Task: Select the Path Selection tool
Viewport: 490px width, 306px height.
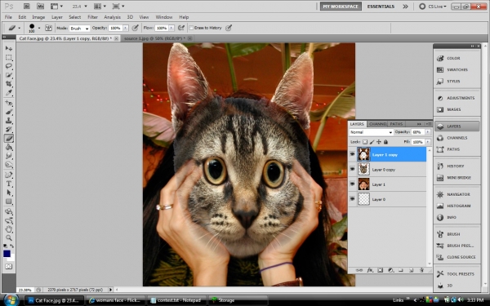Action: pyautogui.click(x=8, y=193)
